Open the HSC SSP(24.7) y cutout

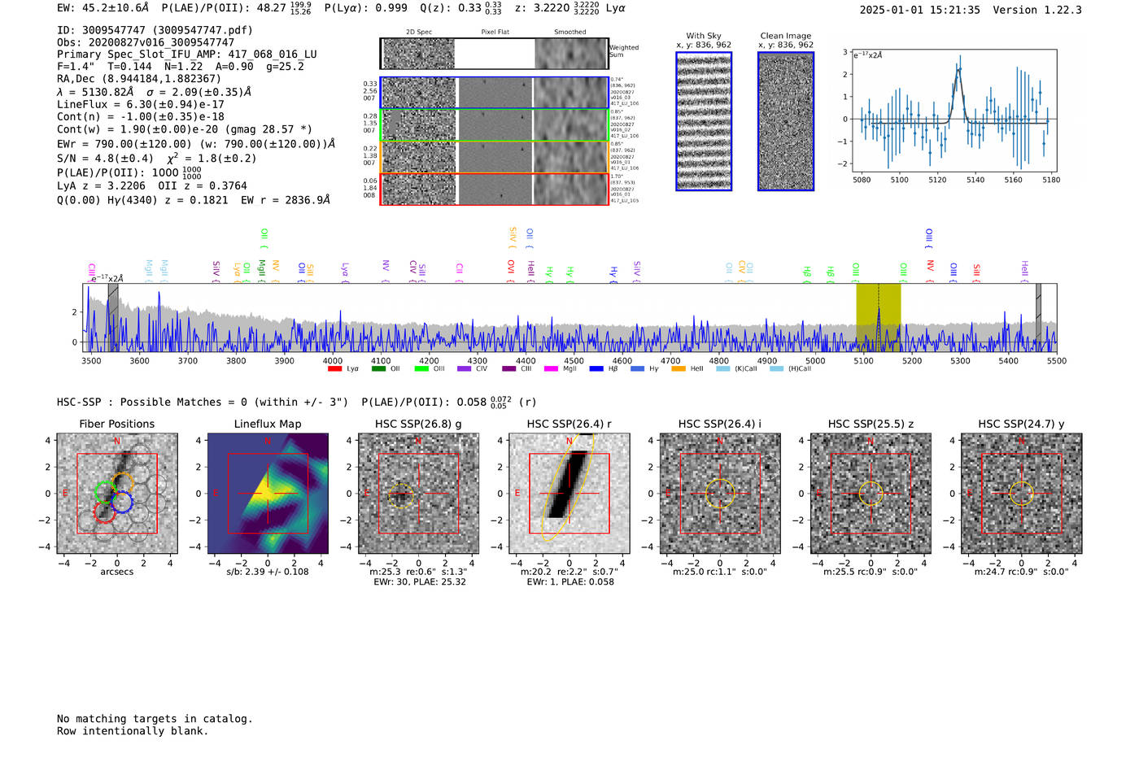point(1022,494)
